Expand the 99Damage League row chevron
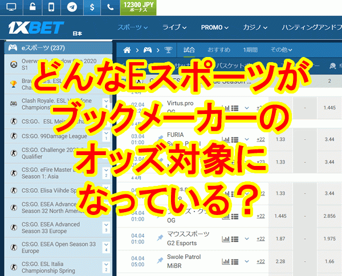The height and width of the screenshot is (276, 342). pyautogui.click(x=106, y=136)
